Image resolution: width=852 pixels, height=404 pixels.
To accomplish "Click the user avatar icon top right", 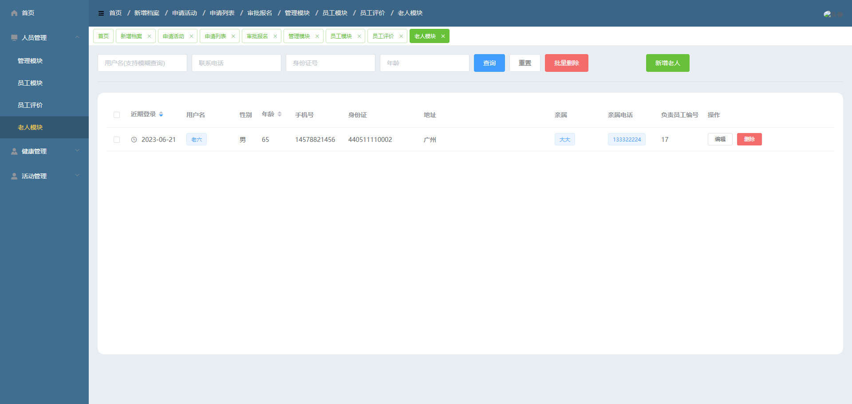I will 828,14.
